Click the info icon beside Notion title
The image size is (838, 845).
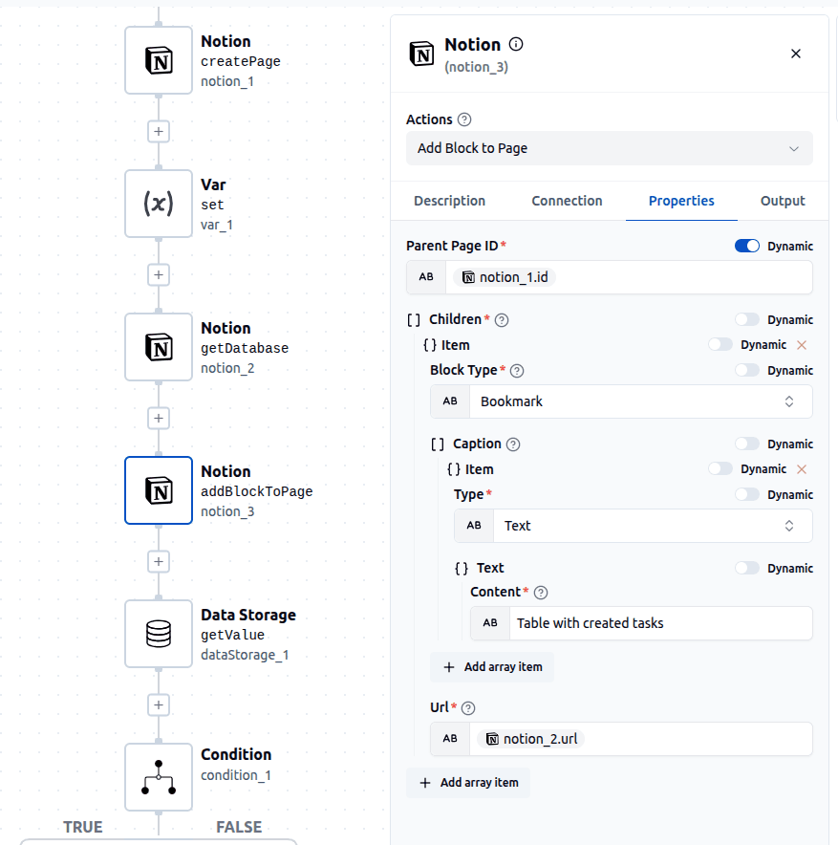(516, 44)
